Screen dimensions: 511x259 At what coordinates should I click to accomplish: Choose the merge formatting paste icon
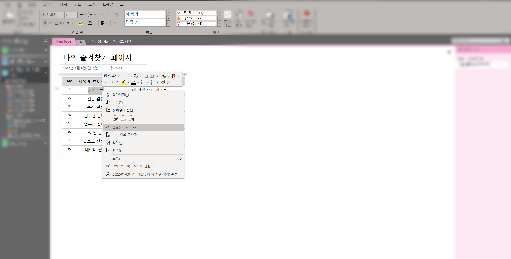tap(123, 118)
